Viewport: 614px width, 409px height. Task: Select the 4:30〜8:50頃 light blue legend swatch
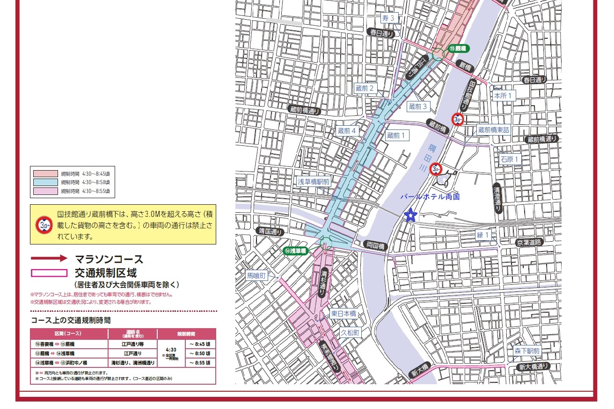[45, 182]
